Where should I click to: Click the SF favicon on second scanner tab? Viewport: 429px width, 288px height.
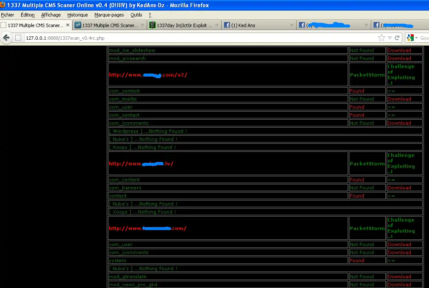[x=77, y=25]
